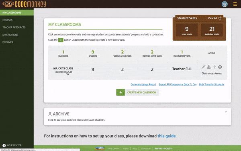Click the CodeMonkey logo
241x151 pixels.
click(24, 4)
